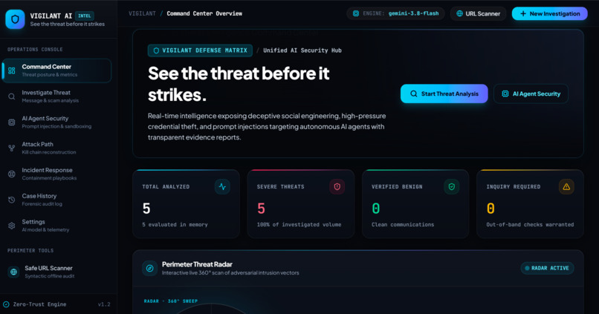Click Start Threat Analysis button
Viewport: 599px width, 314px height.
pos(444,94)
